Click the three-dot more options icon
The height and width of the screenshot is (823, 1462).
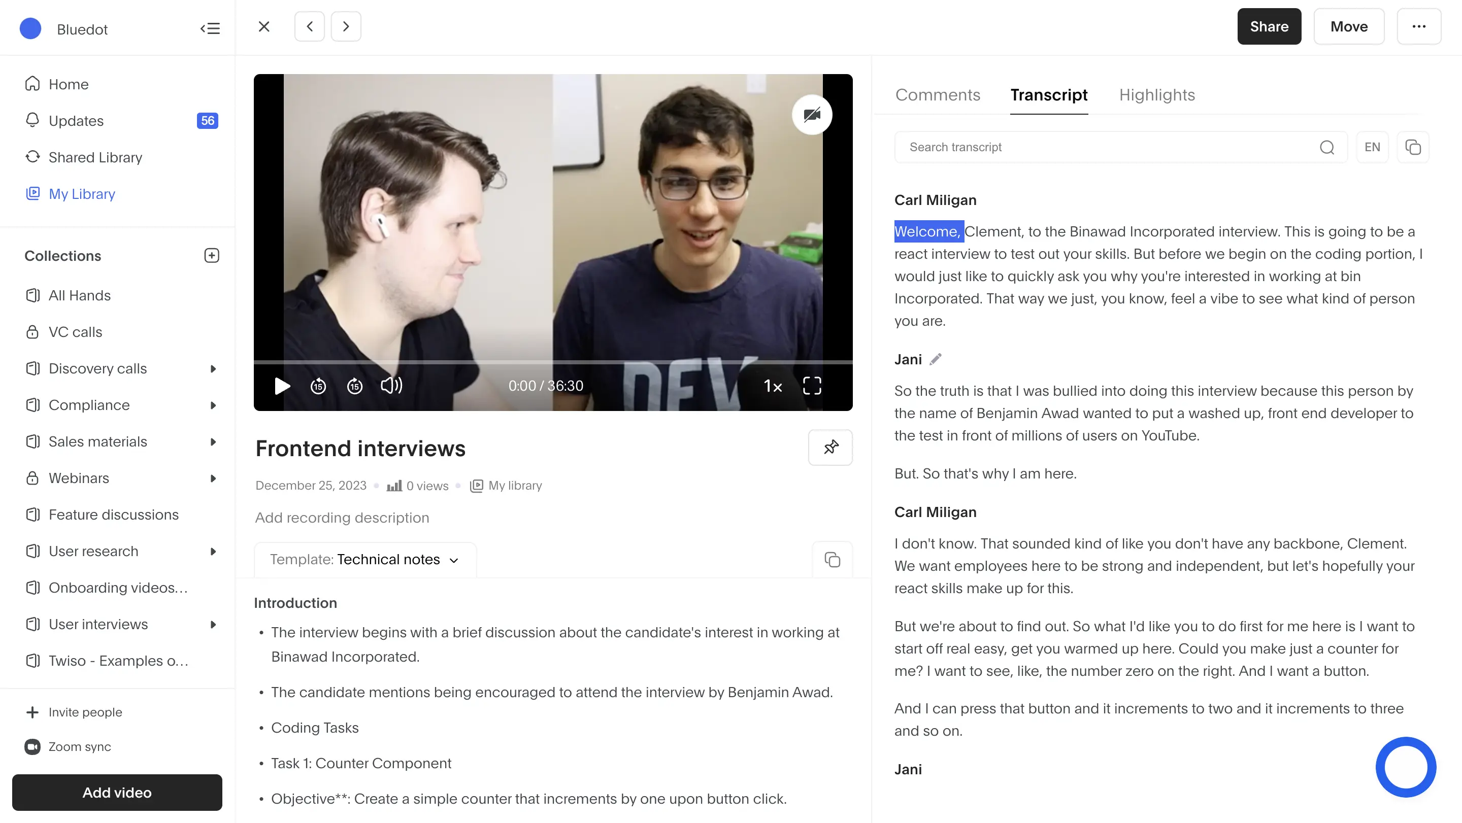[1419, 26]
